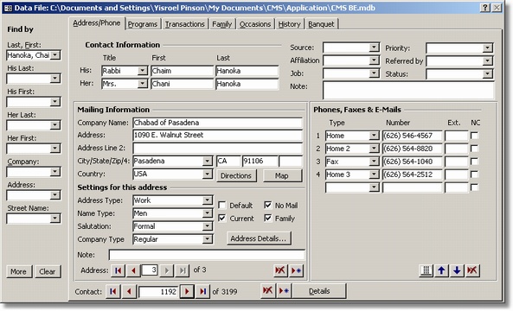The image size is (513, 311).
Task: Open the Occasions tab
Action: [x=255, y=24]
